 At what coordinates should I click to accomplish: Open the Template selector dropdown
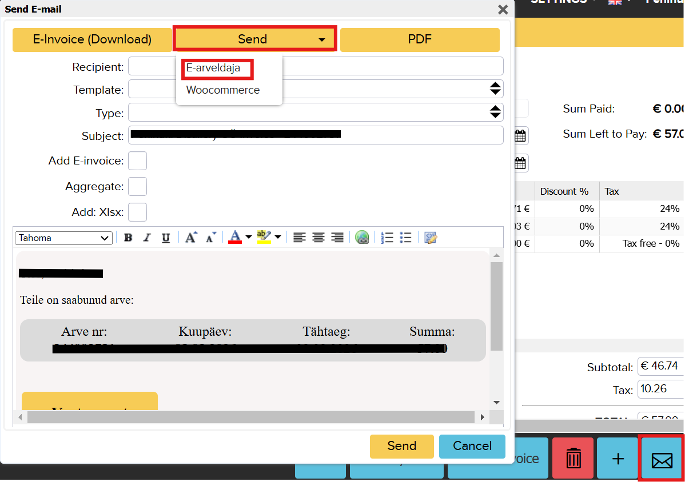point(316,89)
